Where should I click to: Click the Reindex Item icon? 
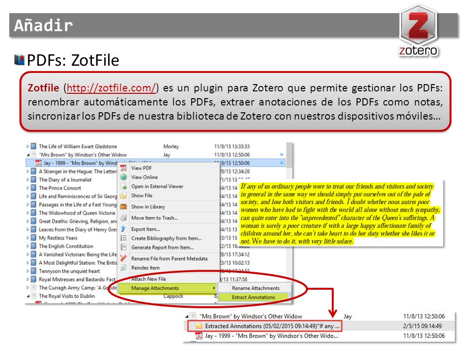pos(123,267)
